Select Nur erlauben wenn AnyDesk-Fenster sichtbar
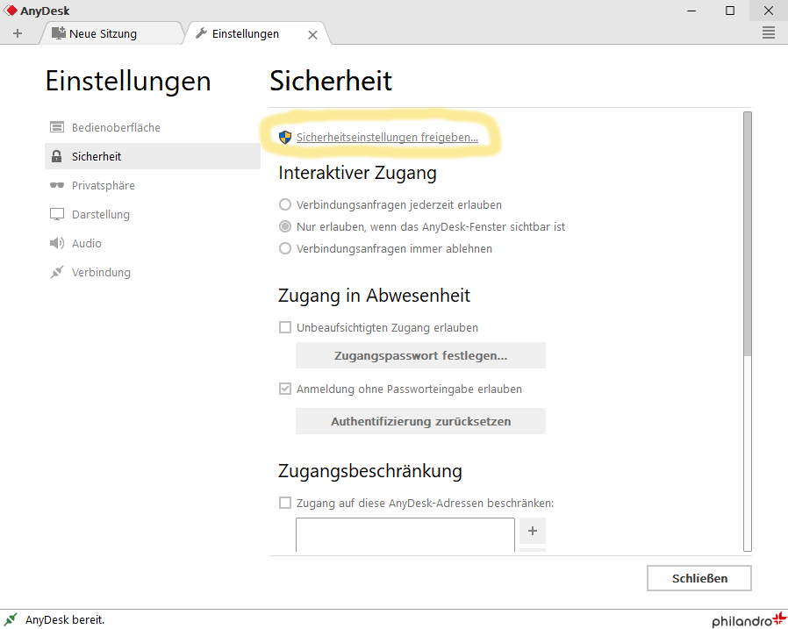Screen dimensions: 788x629 coord(422,227)
